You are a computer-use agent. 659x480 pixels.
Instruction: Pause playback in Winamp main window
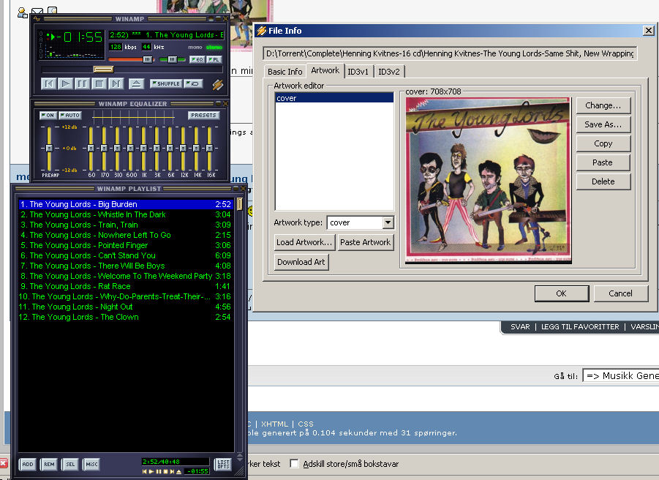tap(82, 83)
